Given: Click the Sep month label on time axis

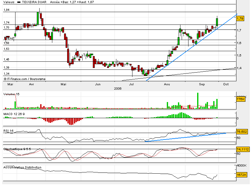Looking at the screenshot, I should pos(202,84).
